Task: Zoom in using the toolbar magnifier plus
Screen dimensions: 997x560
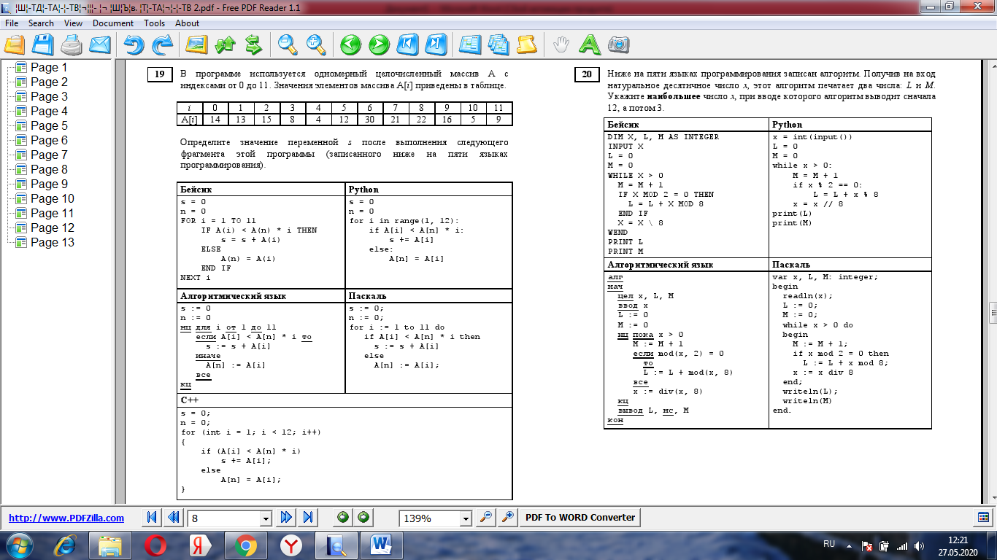Action: coord(315,44)
